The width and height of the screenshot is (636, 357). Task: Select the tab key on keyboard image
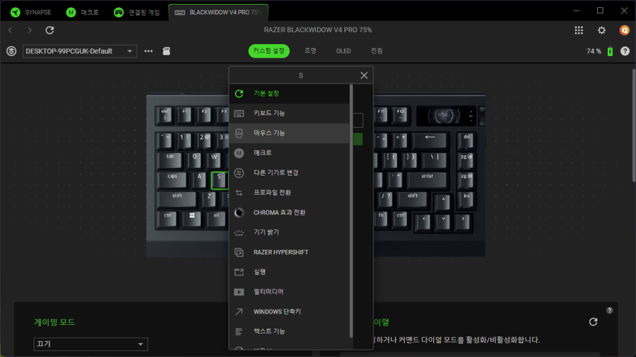pyautogui.click(x=171, y=160)
